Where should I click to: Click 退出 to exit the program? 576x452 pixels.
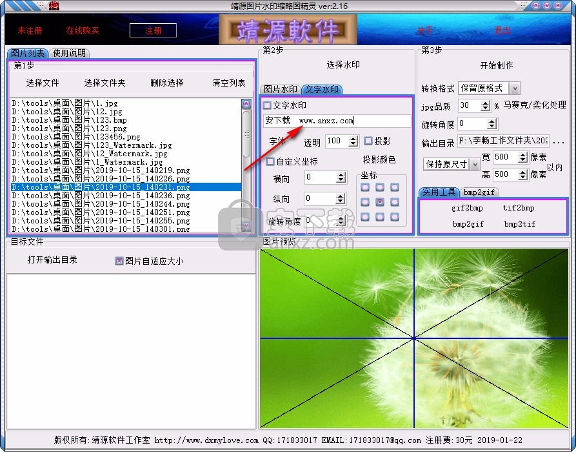502,30
